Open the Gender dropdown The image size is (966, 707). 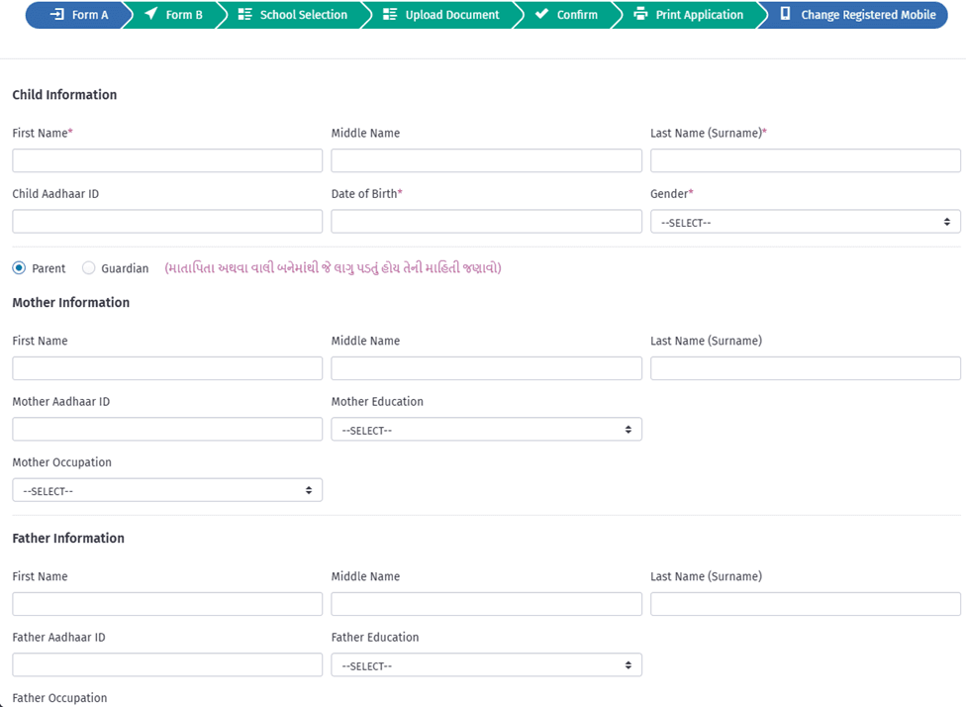click(805, 222)
